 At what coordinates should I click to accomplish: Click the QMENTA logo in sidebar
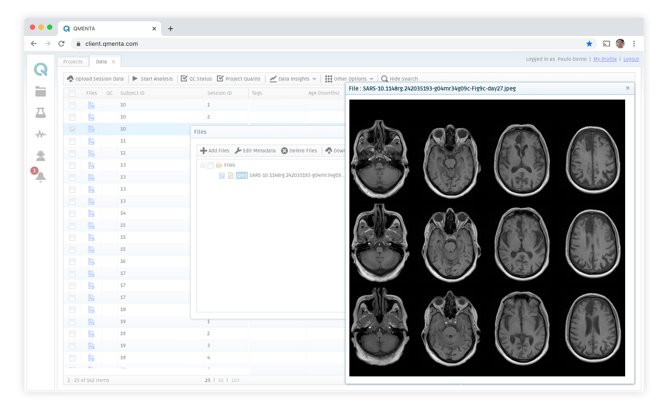(x=41, y=69)
